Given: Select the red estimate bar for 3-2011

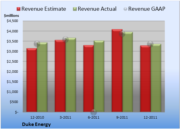Looking at the screenshot, I should click(x=60, y=76).
